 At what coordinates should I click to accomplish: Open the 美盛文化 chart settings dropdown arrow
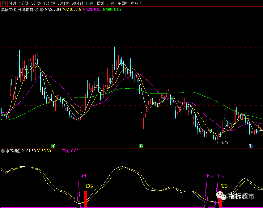point(42,10)
